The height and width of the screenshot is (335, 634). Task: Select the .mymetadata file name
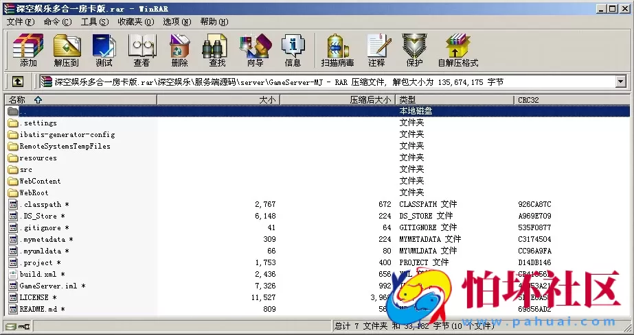tap(46, 240)
